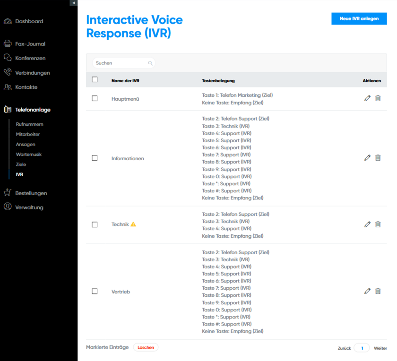397x361 pixels.
Task: Collapse sidebar with the top arrow icon
Action: tap(73, 3)
